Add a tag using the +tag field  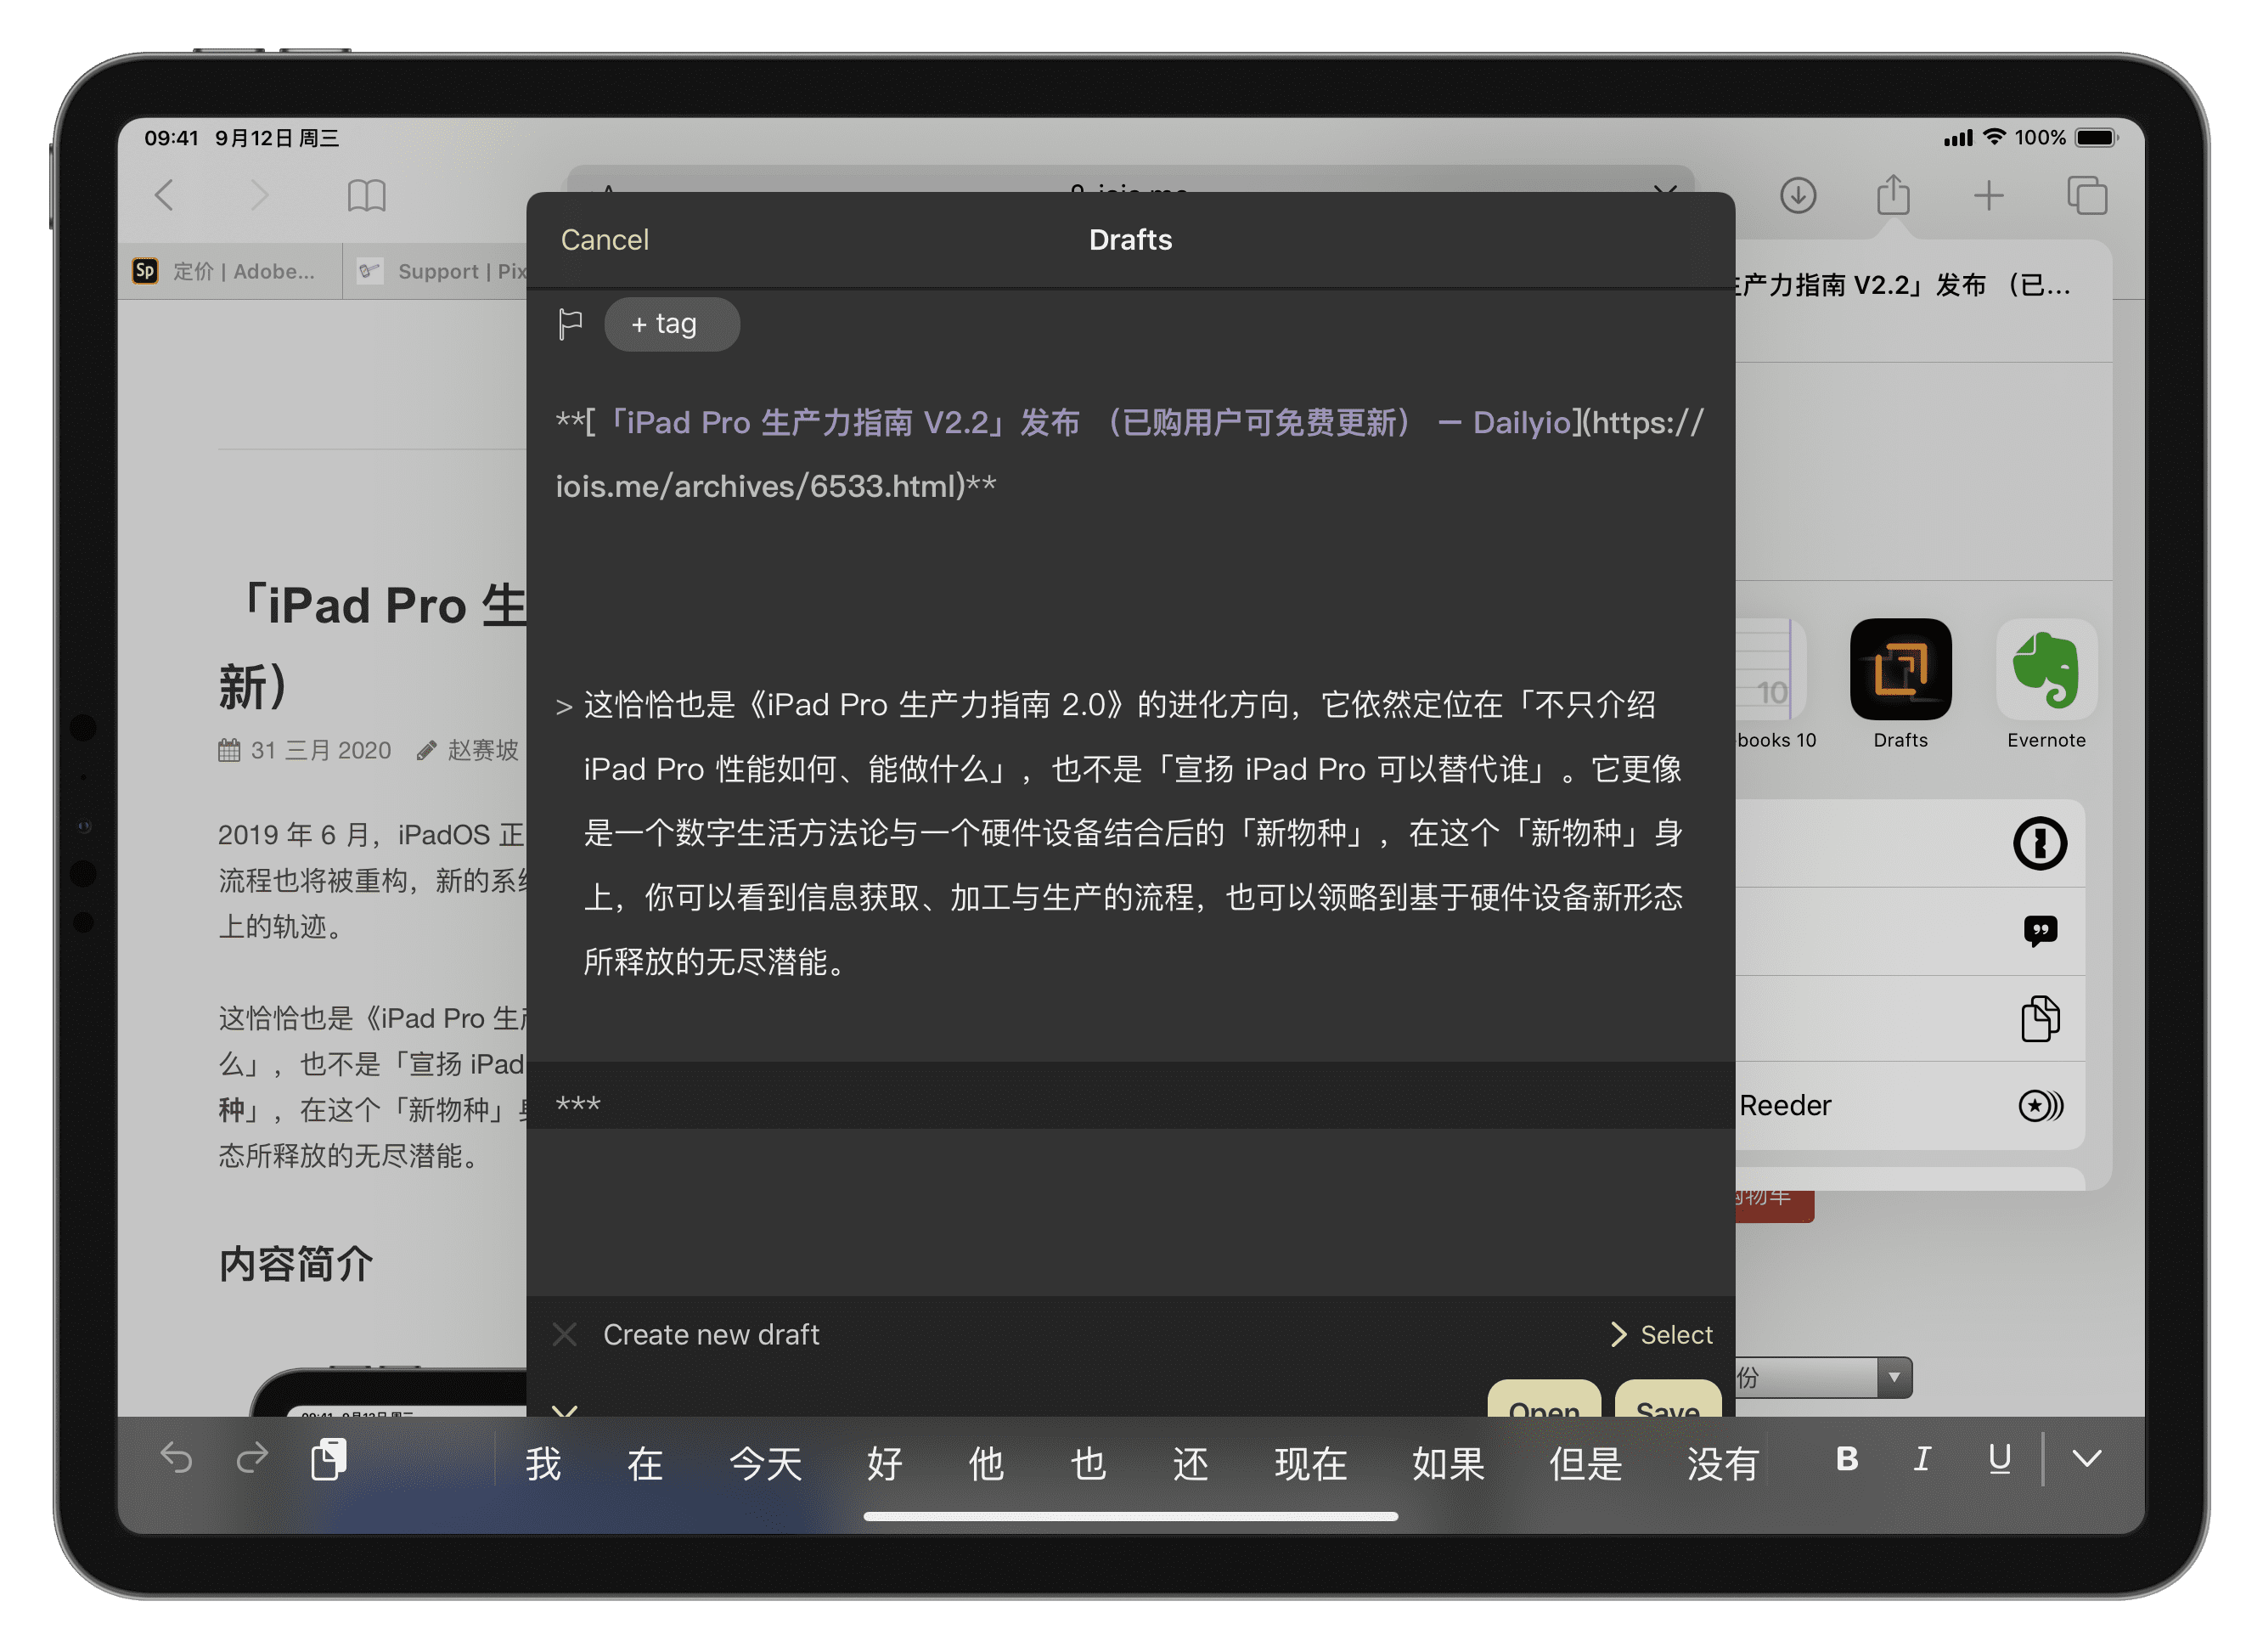(x=671, y=324)
